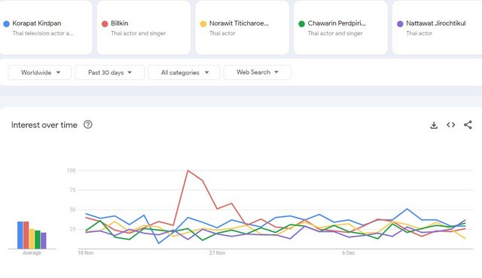Viewport: 482px width, 278px height.
Task: Change the Past 30 days time range
Action: [110, 72]
